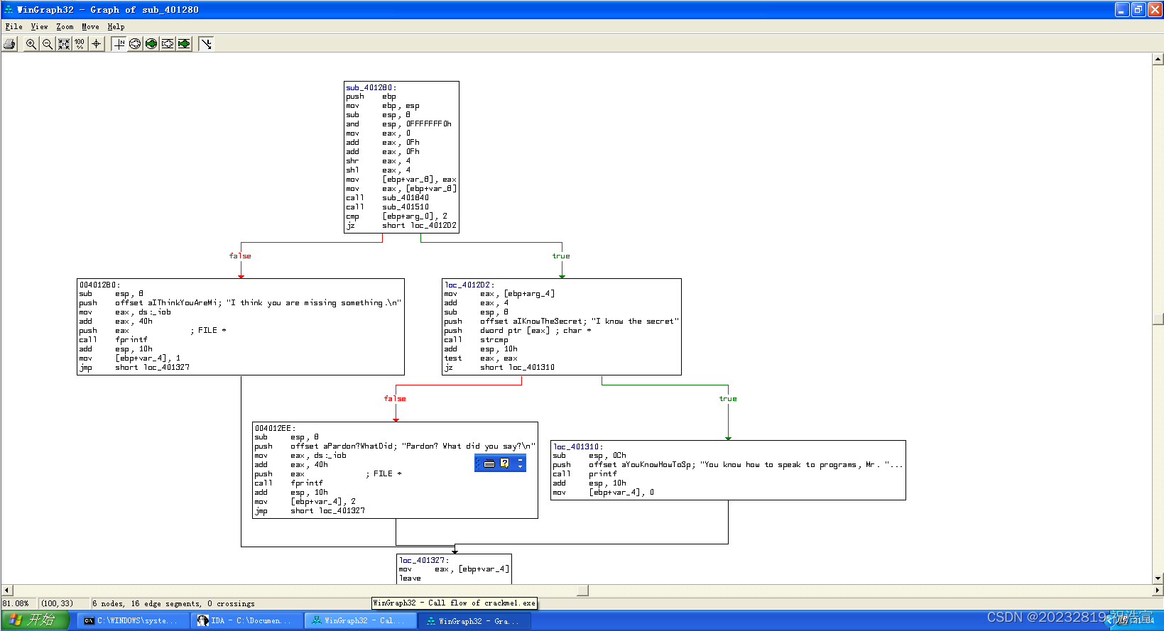Click the strcmp call instruction
This screenshot has width=1164, height=631.
pos(476,340)
